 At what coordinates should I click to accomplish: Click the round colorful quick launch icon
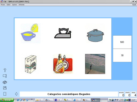click(24, 100)
